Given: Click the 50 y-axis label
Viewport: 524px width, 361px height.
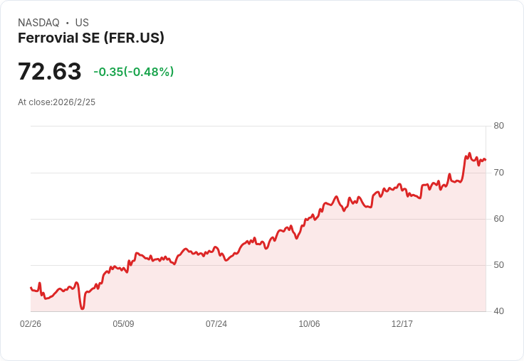Looking at the screenshot, I should (x=498, y=265).
